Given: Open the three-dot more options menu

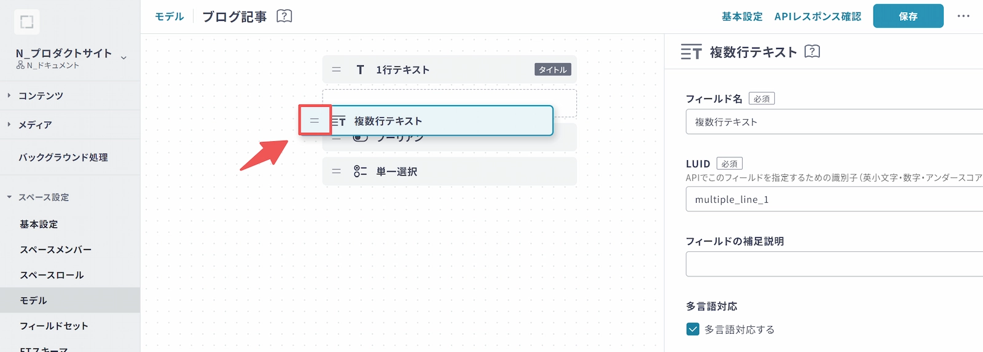Looking at the screenshot, I should 963,16.
